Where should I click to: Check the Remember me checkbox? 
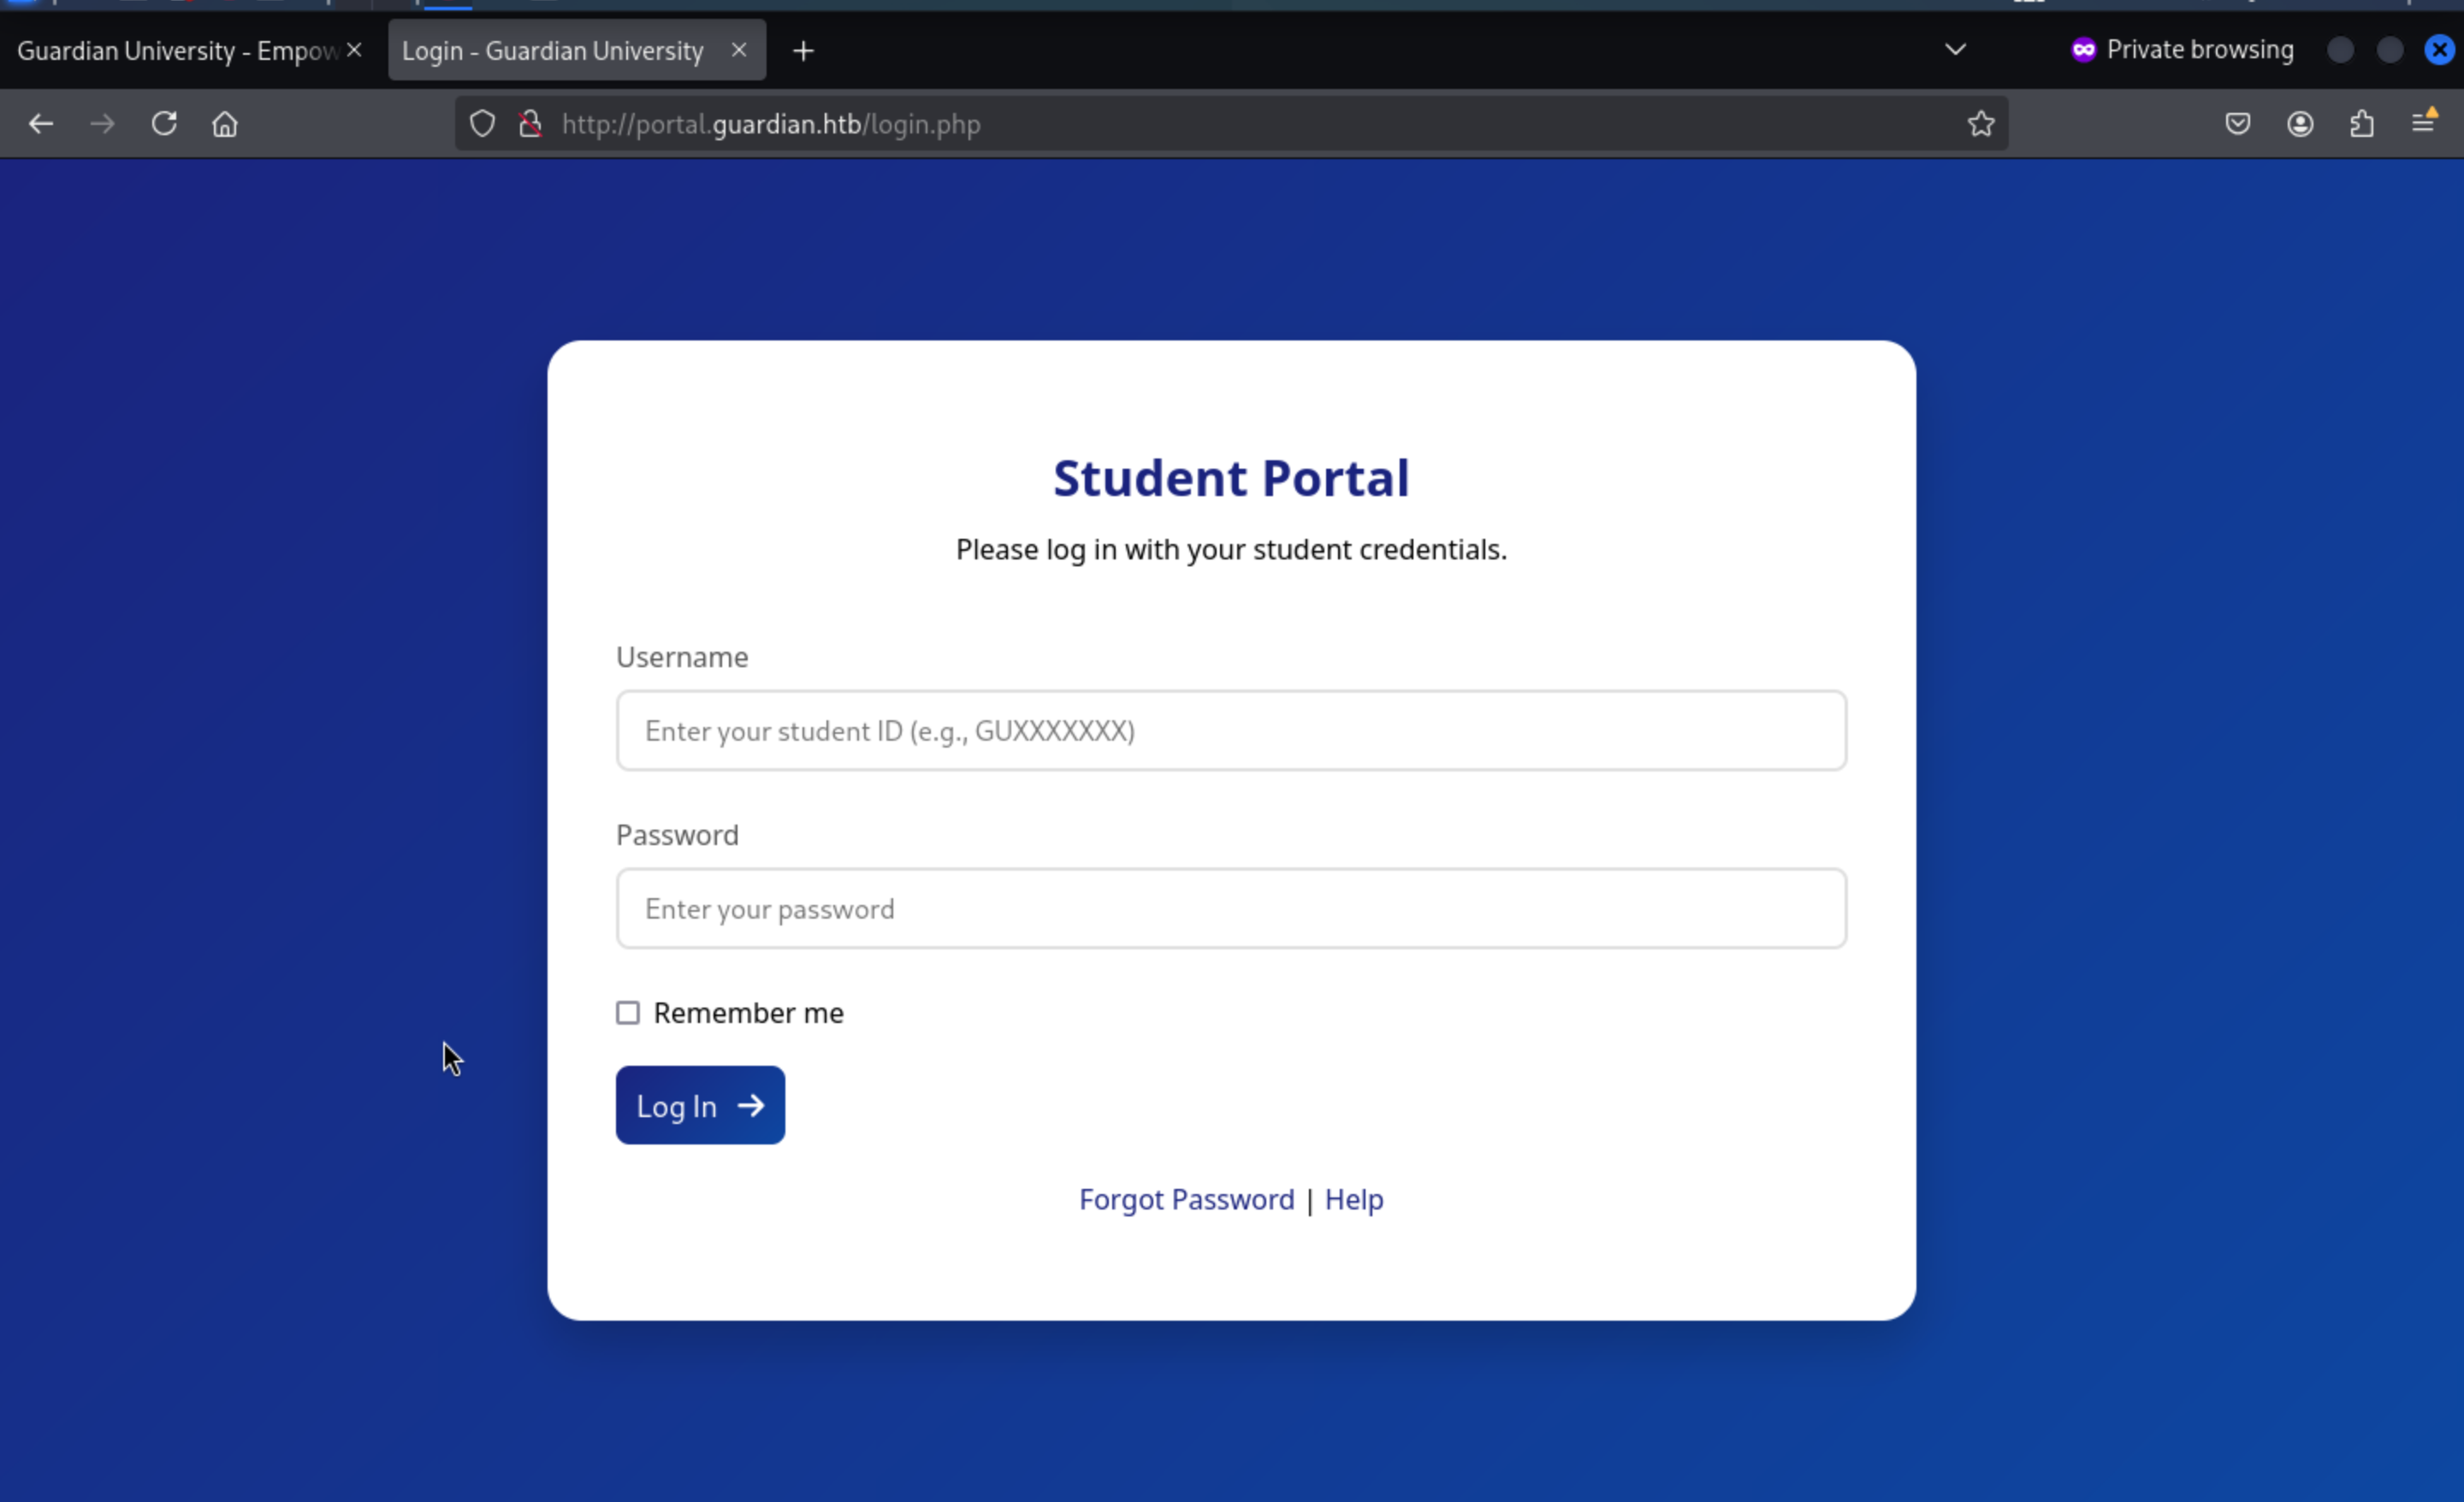pyautogui.click(x=628, y=1013)
